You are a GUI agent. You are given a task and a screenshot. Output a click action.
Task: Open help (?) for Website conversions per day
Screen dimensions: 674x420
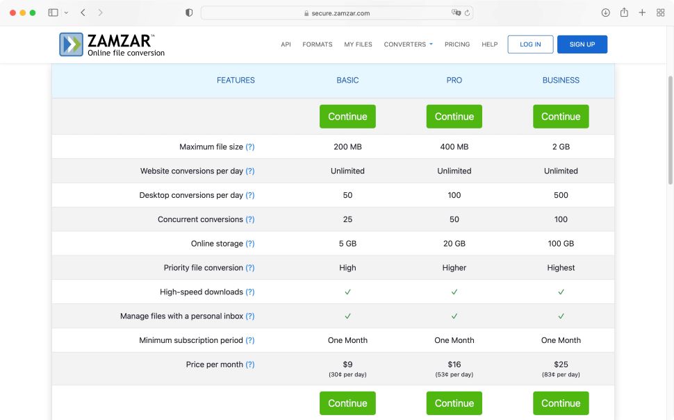[249, 171]
